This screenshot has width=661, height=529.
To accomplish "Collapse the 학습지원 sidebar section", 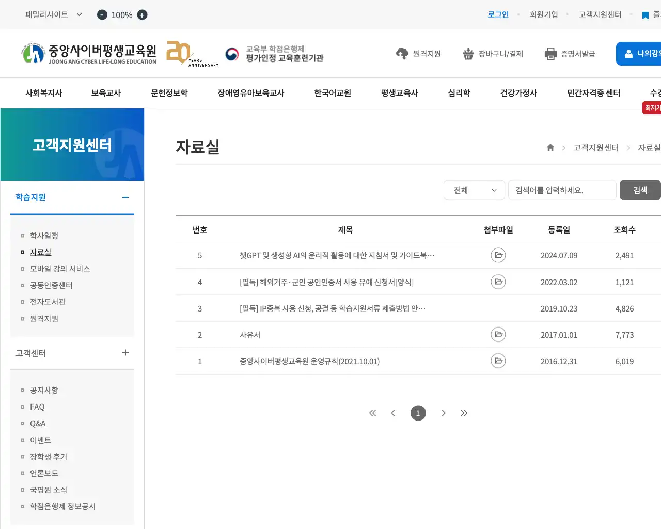I will pyautogui.click(x=124, y=197).
